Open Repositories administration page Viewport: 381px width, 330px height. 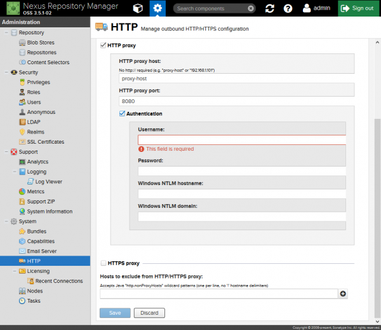click(41, 53)
